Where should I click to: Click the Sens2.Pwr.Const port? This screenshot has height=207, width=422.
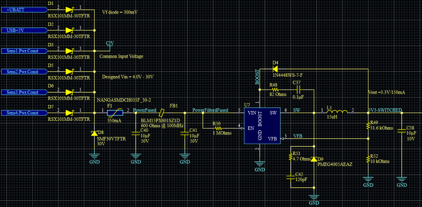coord(24,72)
